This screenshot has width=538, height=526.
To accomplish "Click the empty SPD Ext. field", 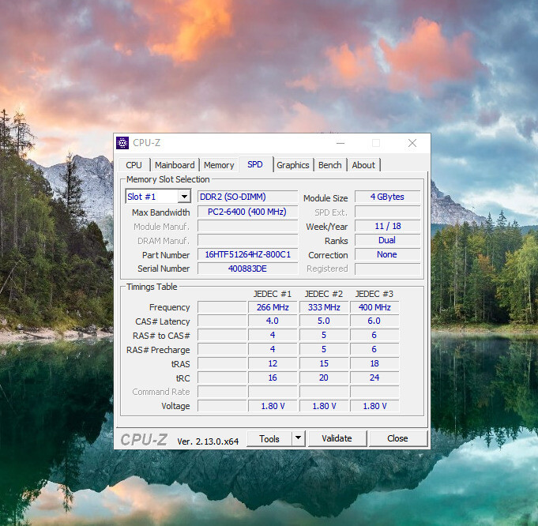I will pyautogui.click(x=387, y=212).
